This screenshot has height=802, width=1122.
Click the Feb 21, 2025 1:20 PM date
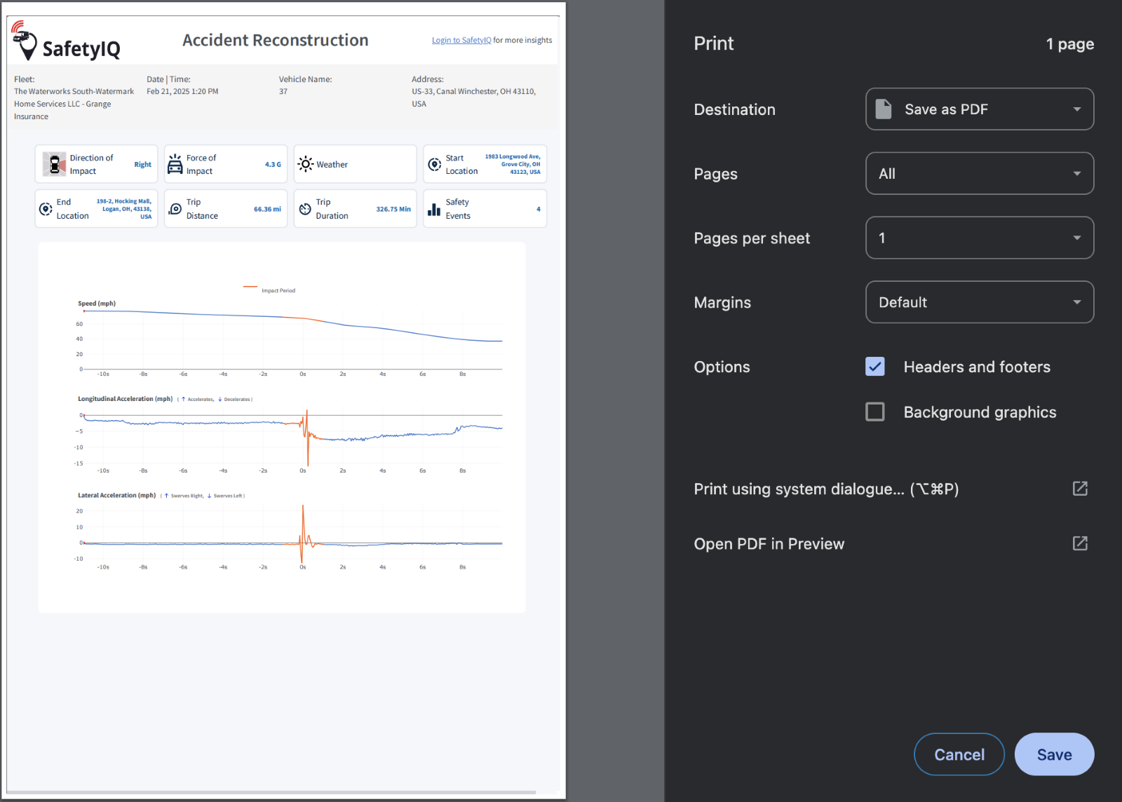click(x=182, y=91)
